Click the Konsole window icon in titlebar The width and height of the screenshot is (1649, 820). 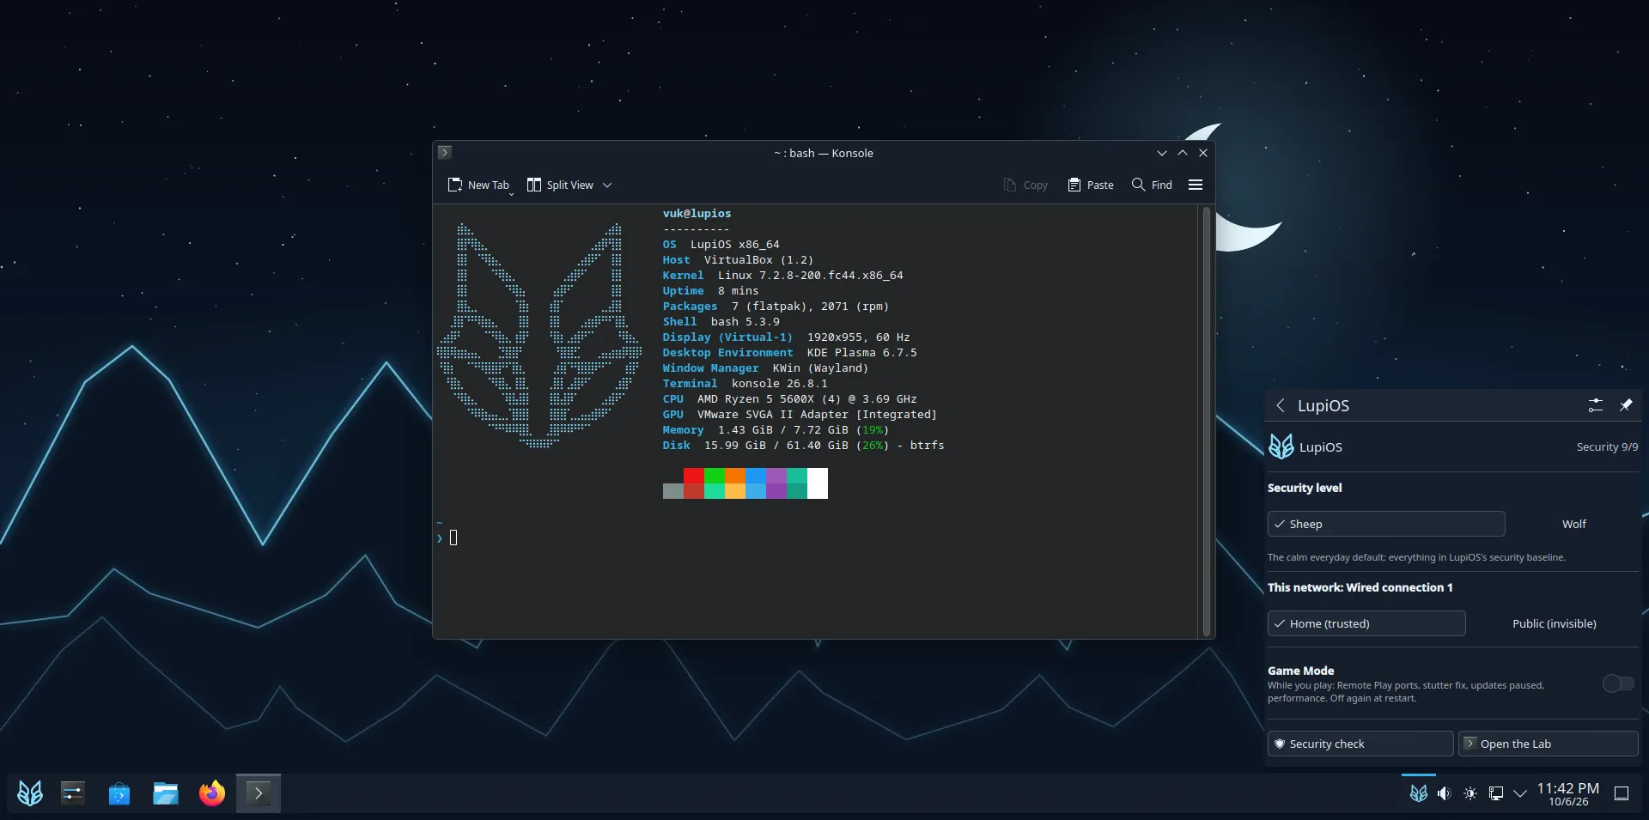click(445, 153)
